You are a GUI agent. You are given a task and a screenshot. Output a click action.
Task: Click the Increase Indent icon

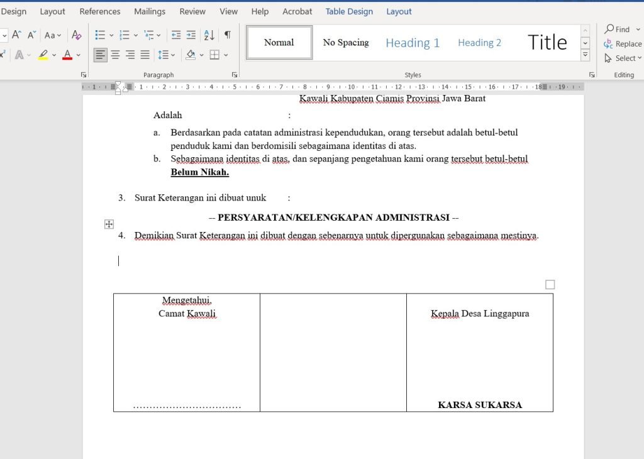click(191, 35)
